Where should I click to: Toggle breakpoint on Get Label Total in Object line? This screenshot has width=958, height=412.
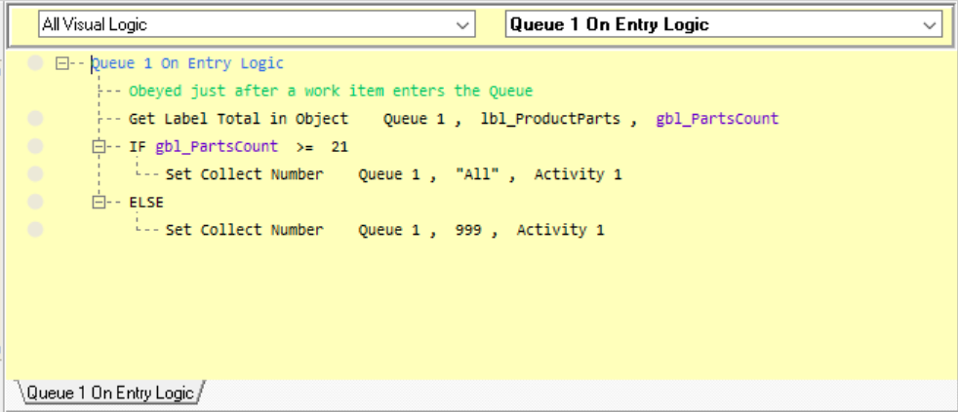(35, 119)
